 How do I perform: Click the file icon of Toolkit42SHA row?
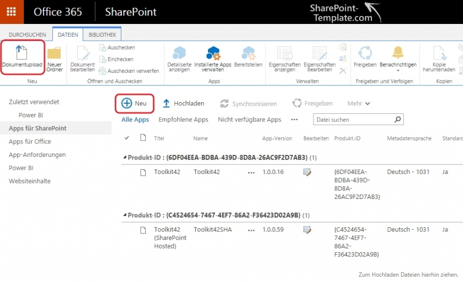click(143, 230)
